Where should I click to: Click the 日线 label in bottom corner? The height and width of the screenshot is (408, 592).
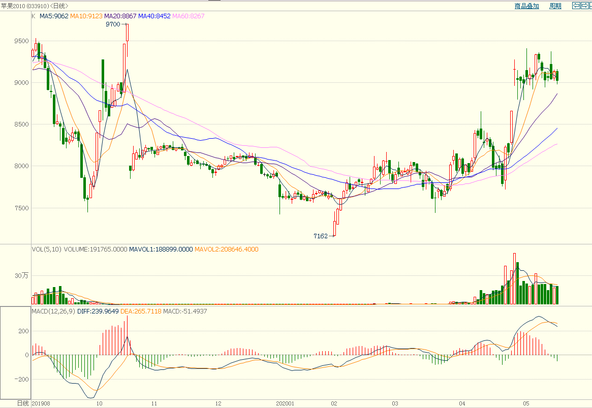(23, 403)
